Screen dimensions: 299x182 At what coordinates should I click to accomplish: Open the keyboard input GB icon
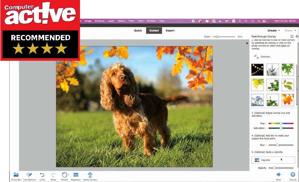pyautogui.click(x=234, y=21)
